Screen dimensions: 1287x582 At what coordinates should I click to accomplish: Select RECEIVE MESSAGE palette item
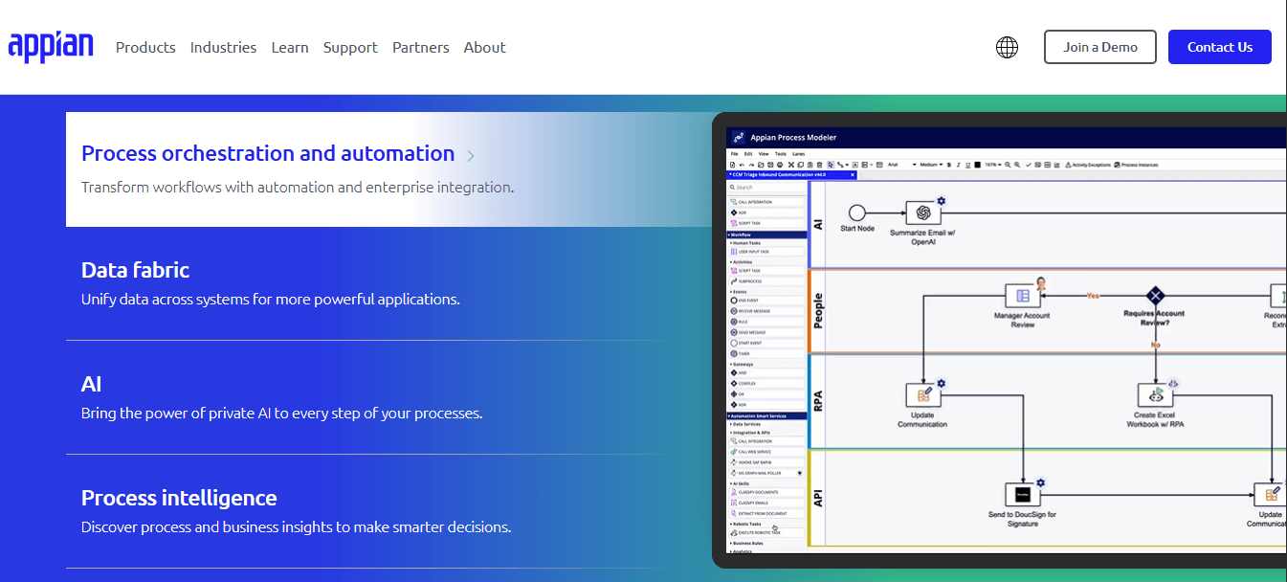click(x=767, y=311)
